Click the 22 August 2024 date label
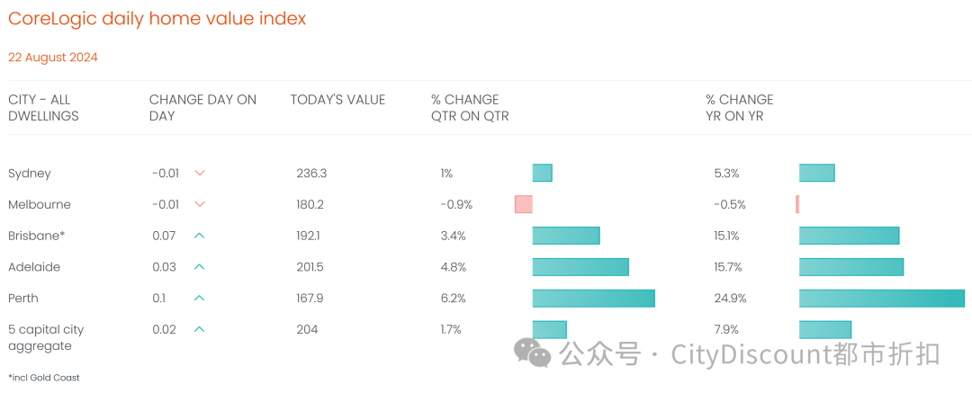 point(53,58)
